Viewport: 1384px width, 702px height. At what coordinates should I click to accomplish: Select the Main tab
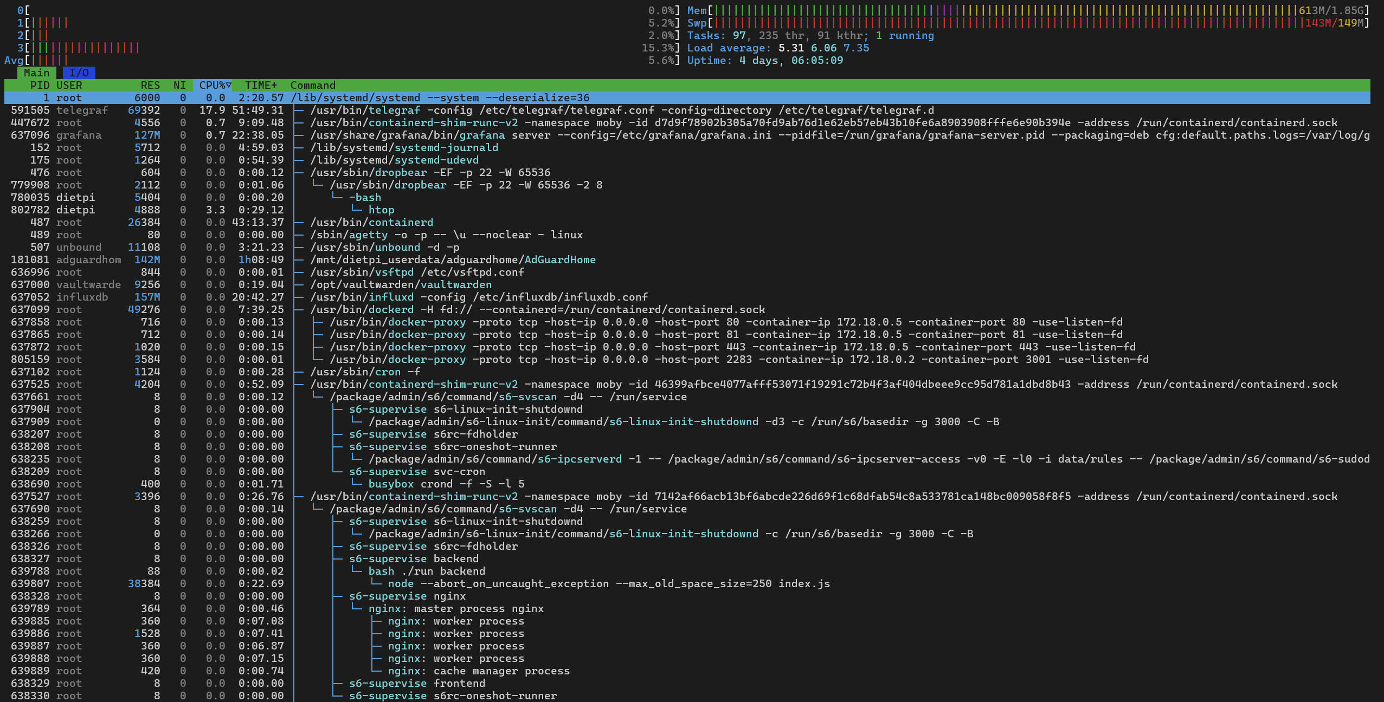pos(36,73)
